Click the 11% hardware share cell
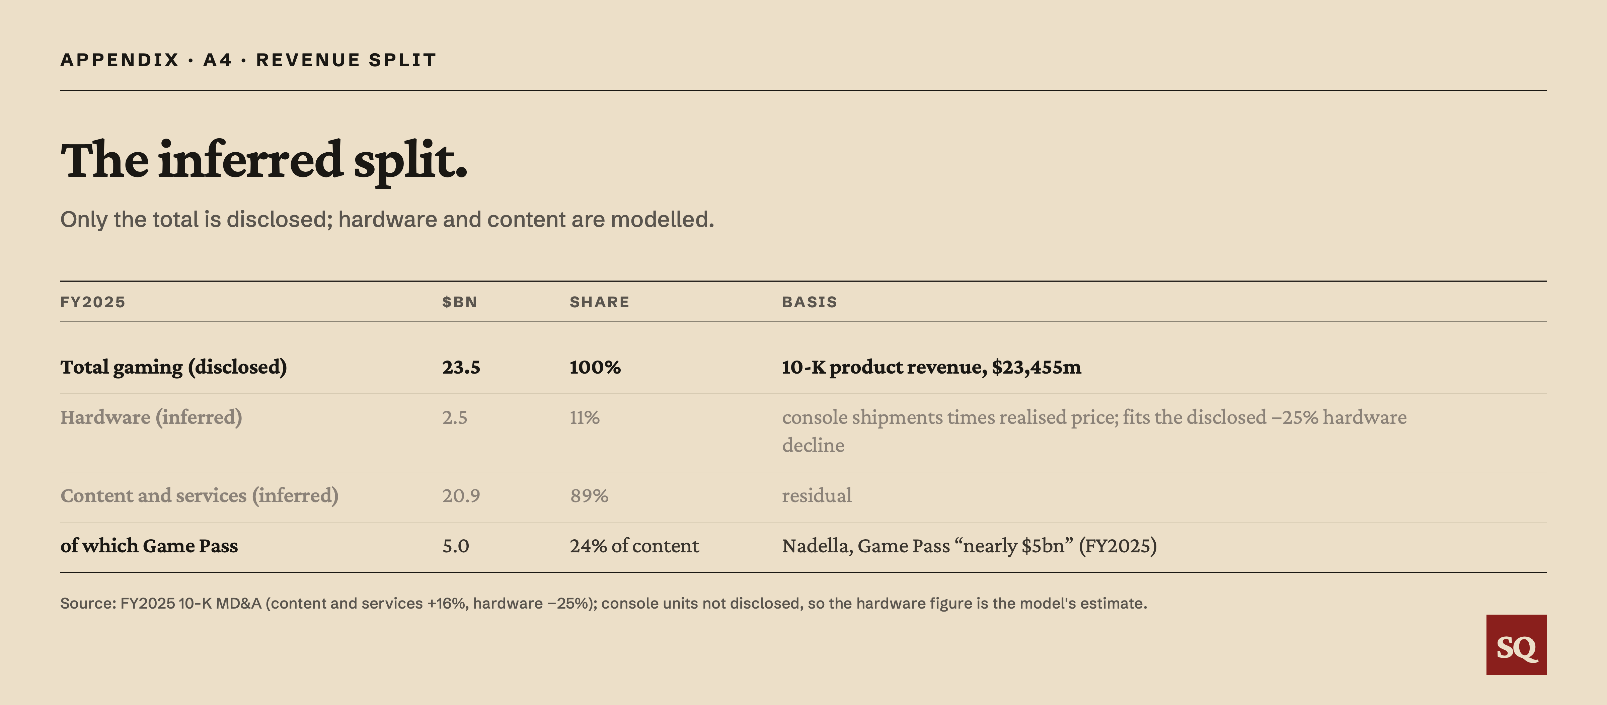Viewport: 1607px width, 705px height. click(585, 417)
